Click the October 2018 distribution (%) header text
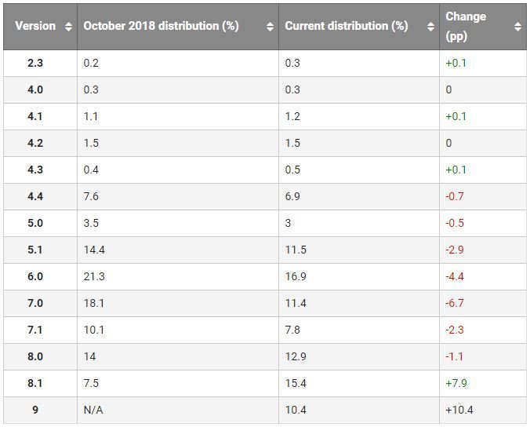 pyautogui.click(x=161, y=26)
